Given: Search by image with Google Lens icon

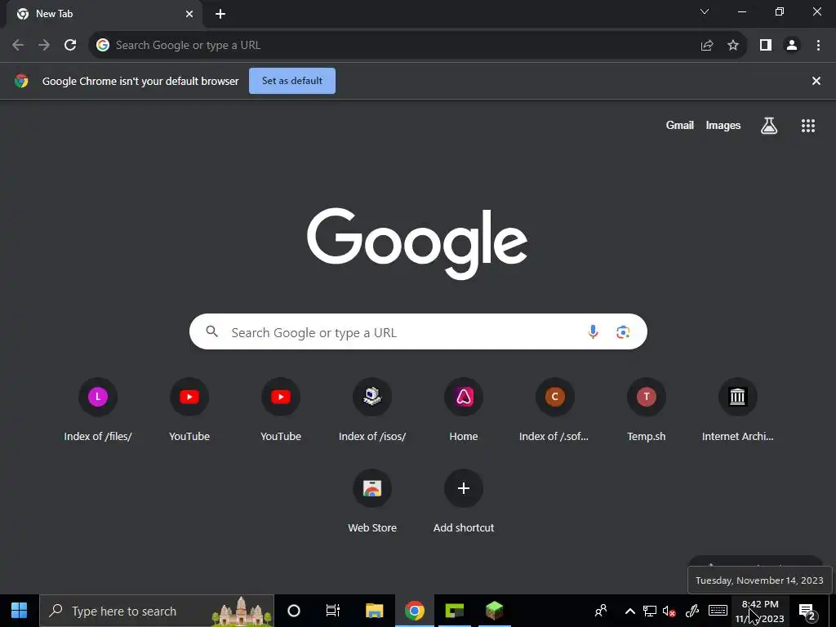Looking at the screenshot, I should pyautogui.click(x=623, y=332).
